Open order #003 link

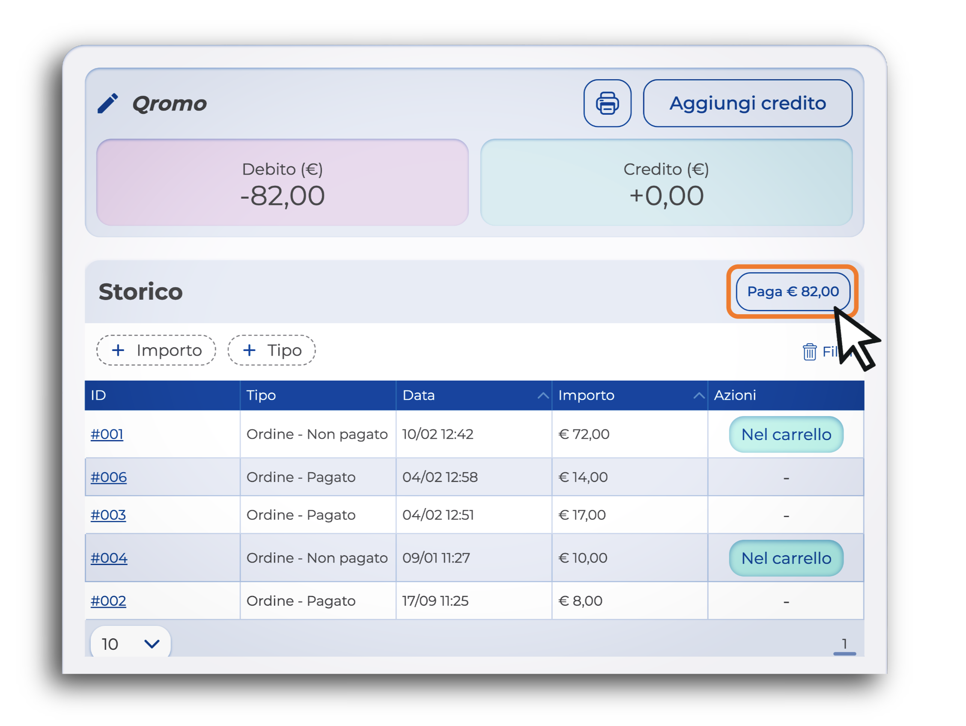click(108, 515)
